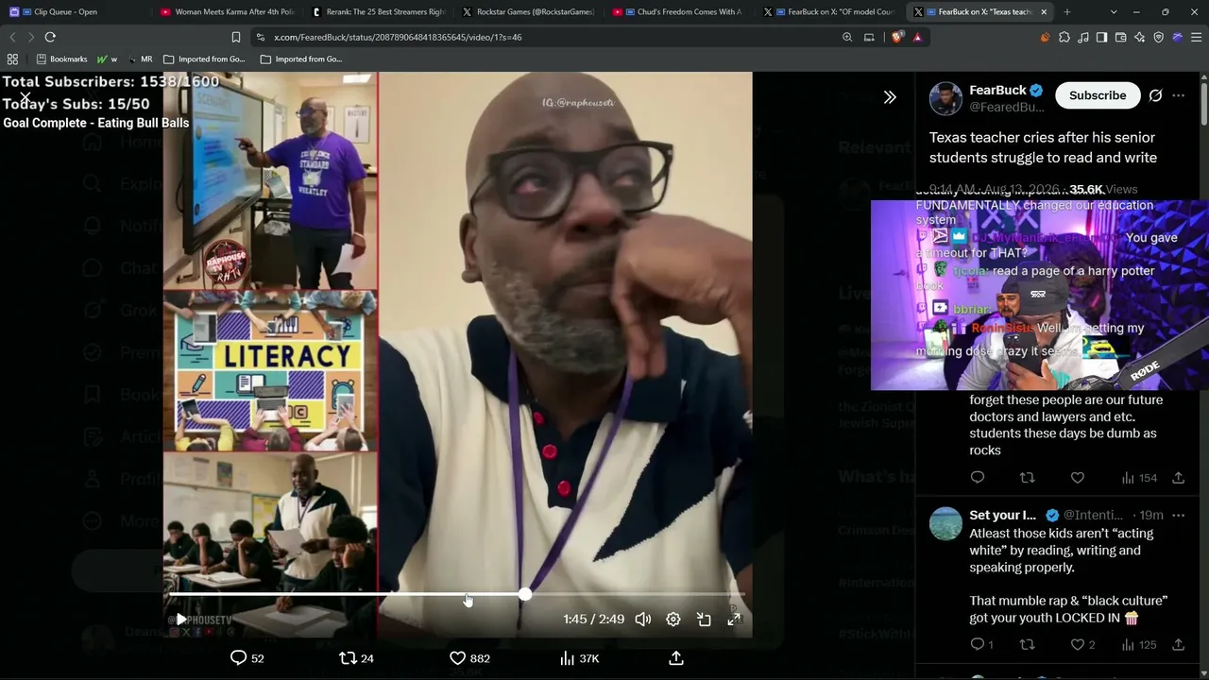Image resolution: width=1209 pixels, height=680 pixels.
Task: Click the x.com address bar URL
Action: (398, 37)
